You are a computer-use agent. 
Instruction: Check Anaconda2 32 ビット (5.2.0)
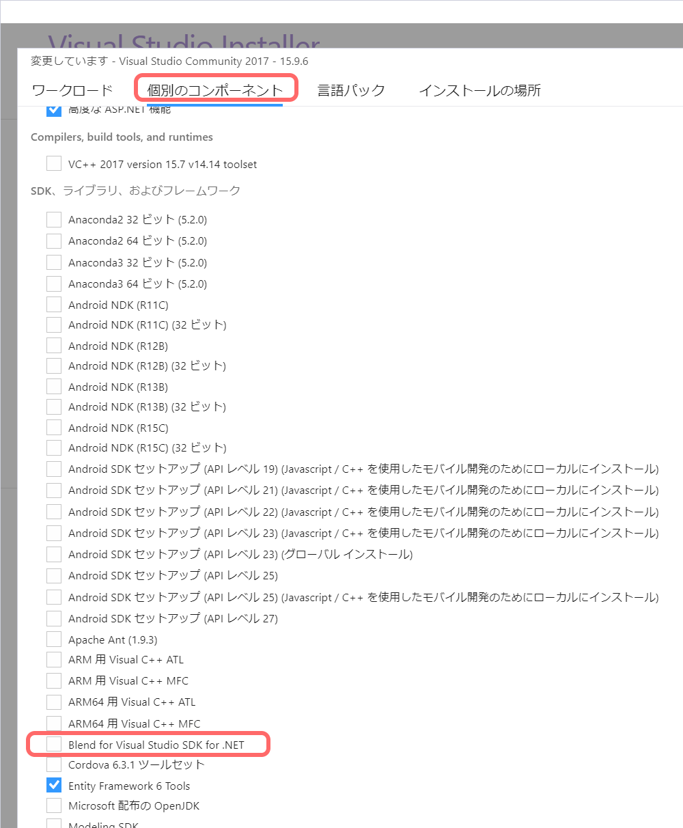[54, 219]
